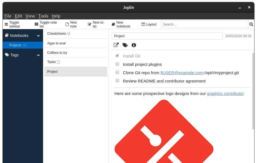
Task: Collapse the Notebooks section chevron
Action: [x=38, y=36]
